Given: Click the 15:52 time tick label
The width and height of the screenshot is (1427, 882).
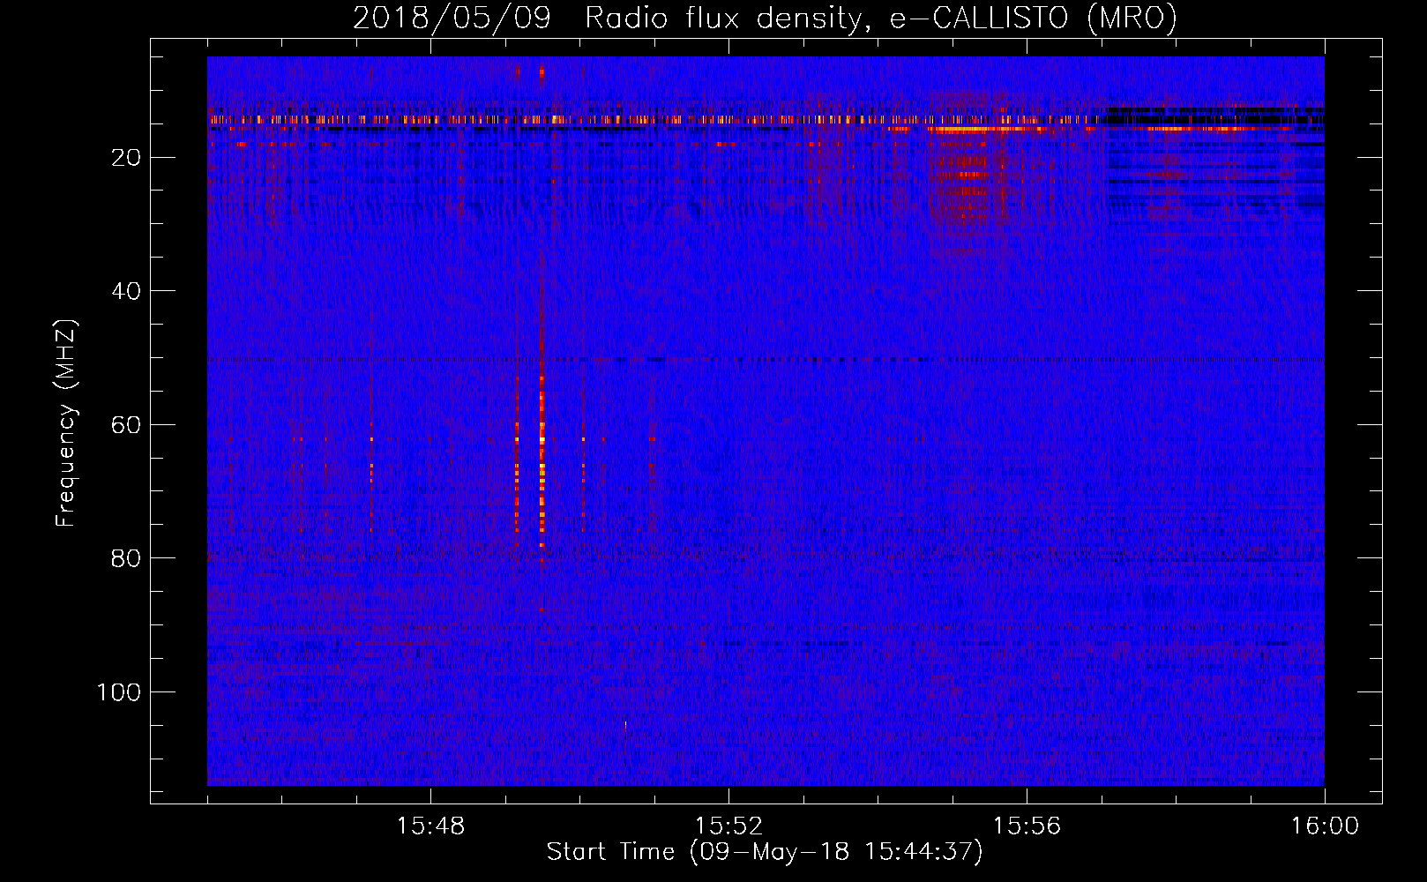Looking at the screenshot, I should (728, 826).
